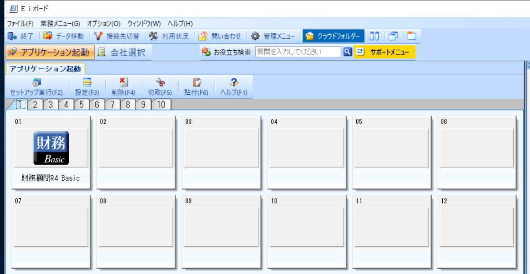Click 接続先切替 connection switch icon
This screenshot has width=530, height=274.
point(99,36)
